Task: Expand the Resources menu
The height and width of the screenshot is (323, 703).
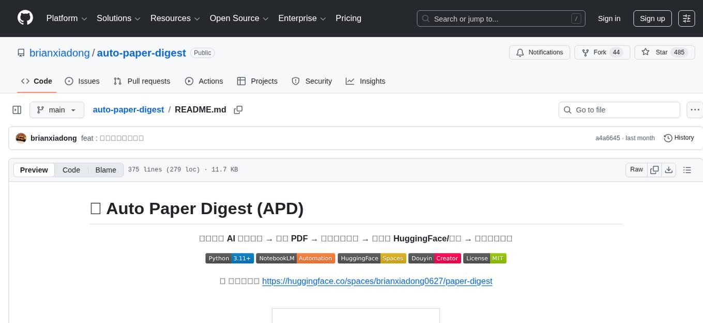Action: pyautogui.click(x=174, y=18)
